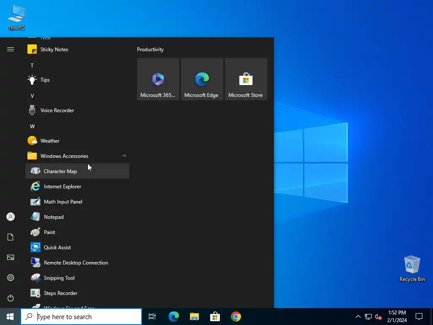The image size is (433, 325).
Task: Open Task View on the taskbar
Action: tap(152, 317)
